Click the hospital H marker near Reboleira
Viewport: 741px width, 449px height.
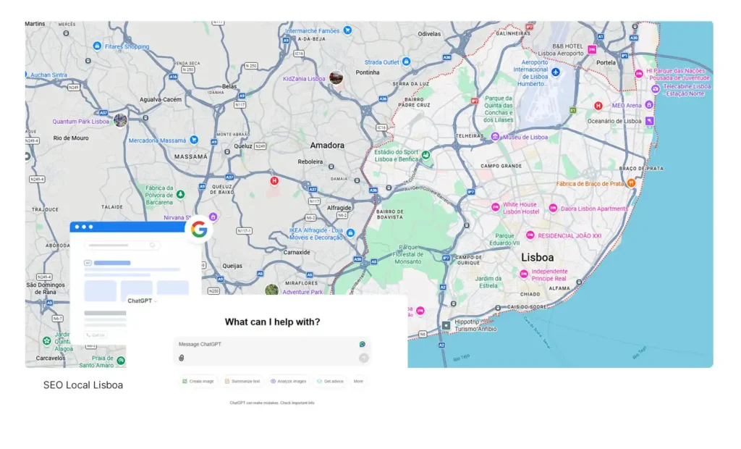[274, 180]
